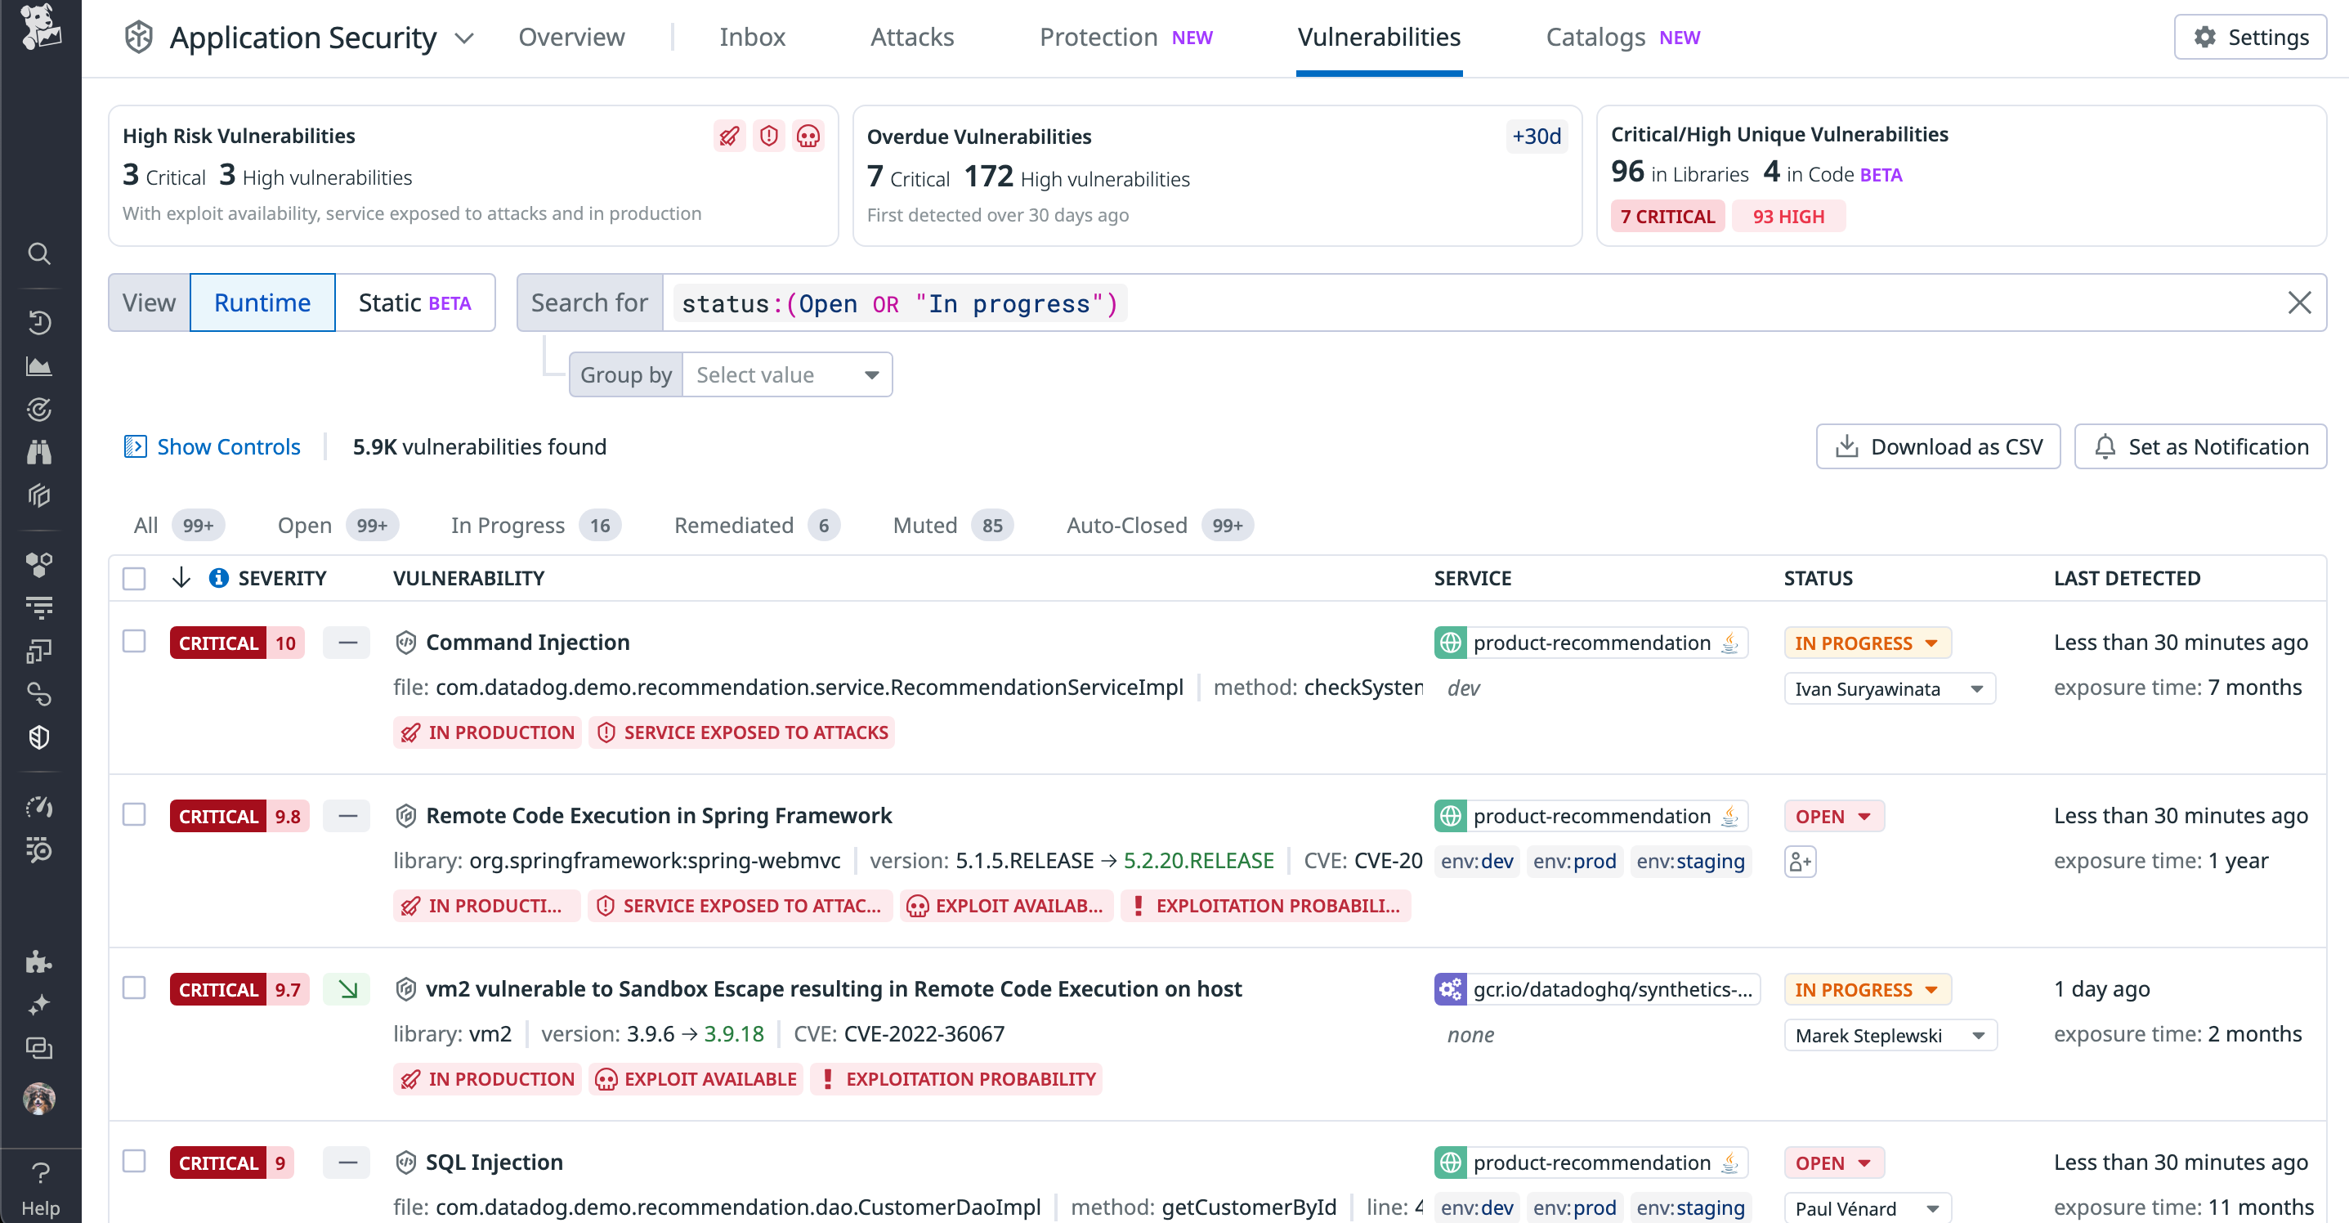The height and width of the screenshot is (1223, 2349).
Task: Click the Download as CSV button
Action: click(x=1938, y=446)
